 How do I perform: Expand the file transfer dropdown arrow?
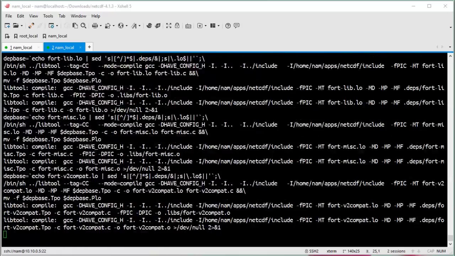(x=113, y=26)
